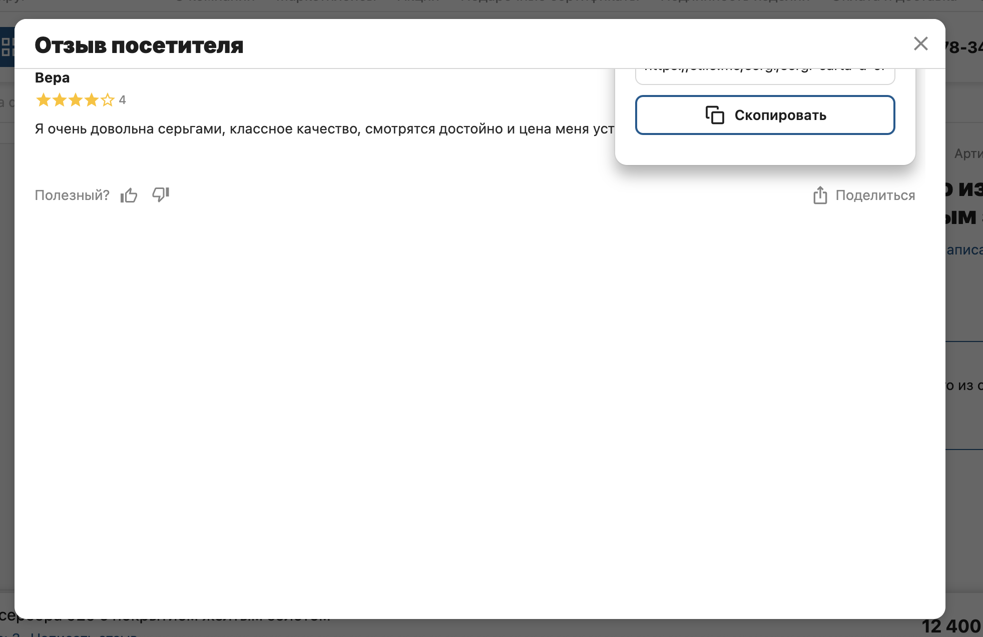Viewport: 983px width, 637px height.
Task: Click the fourth gold rating star
Action: coord(92,100)
